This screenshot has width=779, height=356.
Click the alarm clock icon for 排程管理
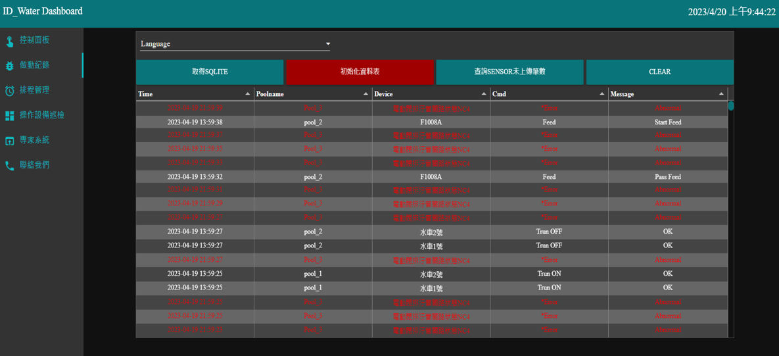pos(10,91)
